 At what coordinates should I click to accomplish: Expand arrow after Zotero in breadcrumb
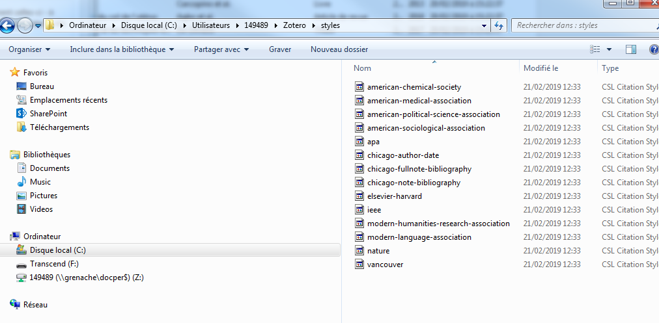point(313,25)
